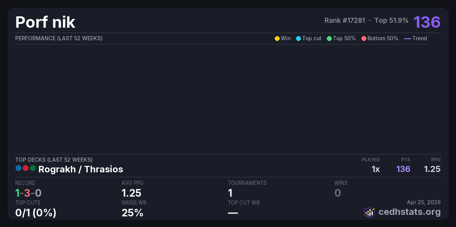Open the Rograkh / Thrasios deck
This screenshot has width=456, height=227.
pos(81,169)
